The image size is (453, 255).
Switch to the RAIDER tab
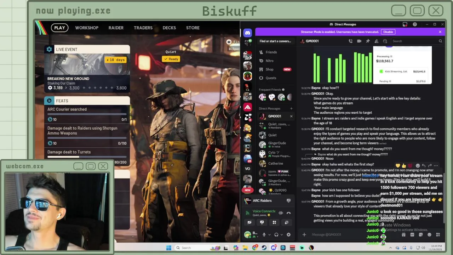click(116, 28)
